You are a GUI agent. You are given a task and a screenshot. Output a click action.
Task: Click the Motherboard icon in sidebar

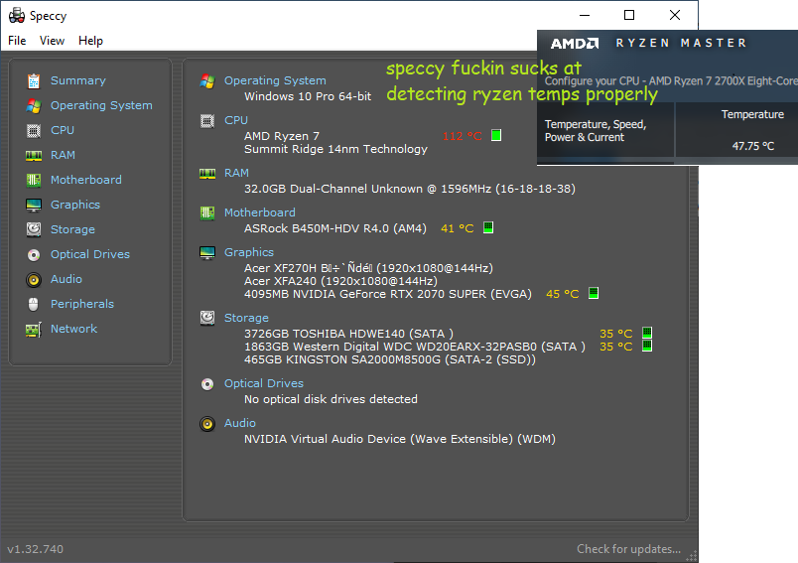(x=34, y=180)
